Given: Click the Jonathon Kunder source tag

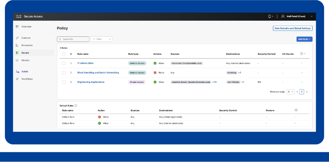Looking at the screenshot, I should (x=191, y=82).
